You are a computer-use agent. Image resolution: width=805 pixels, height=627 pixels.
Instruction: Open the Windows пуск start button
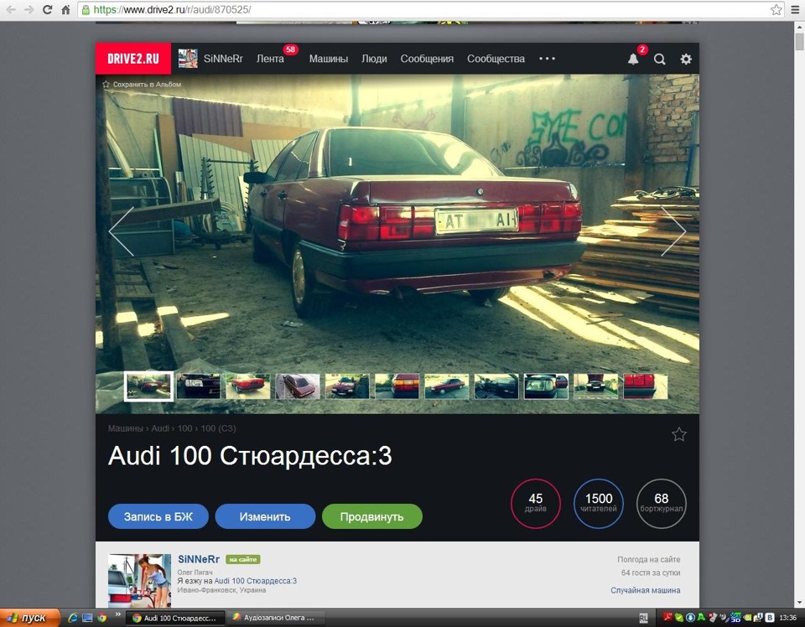tap(30, 618)
